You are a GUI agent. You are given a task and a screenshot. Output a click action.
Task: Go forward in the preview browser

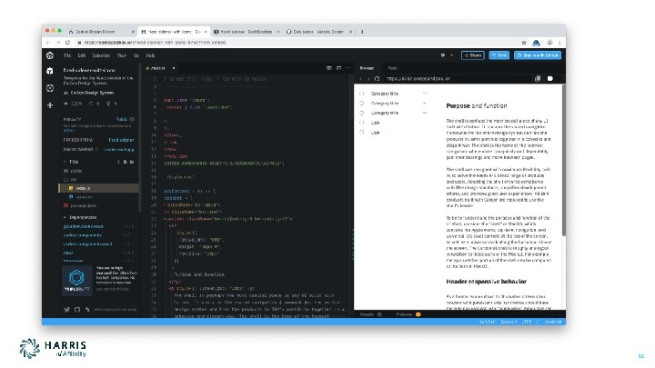tap(368, 78)
